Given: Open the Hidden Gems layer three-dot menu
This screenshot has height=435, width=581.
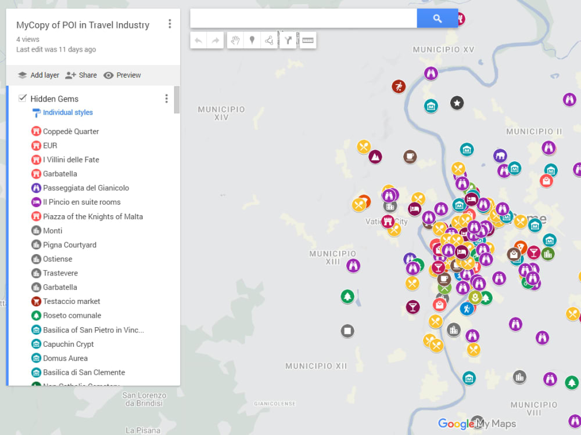Looking at the screenshot, I should [167, 99].
